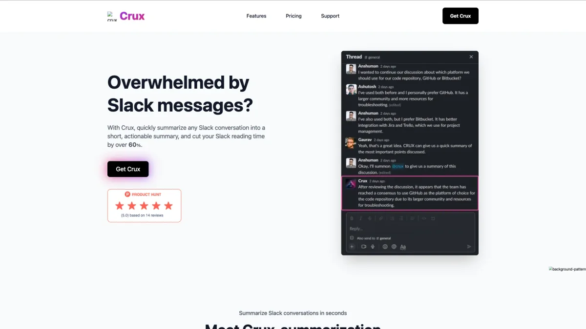Click the plus attachment icon
This screenshot has width=586, height=329.
click(352, 247)
